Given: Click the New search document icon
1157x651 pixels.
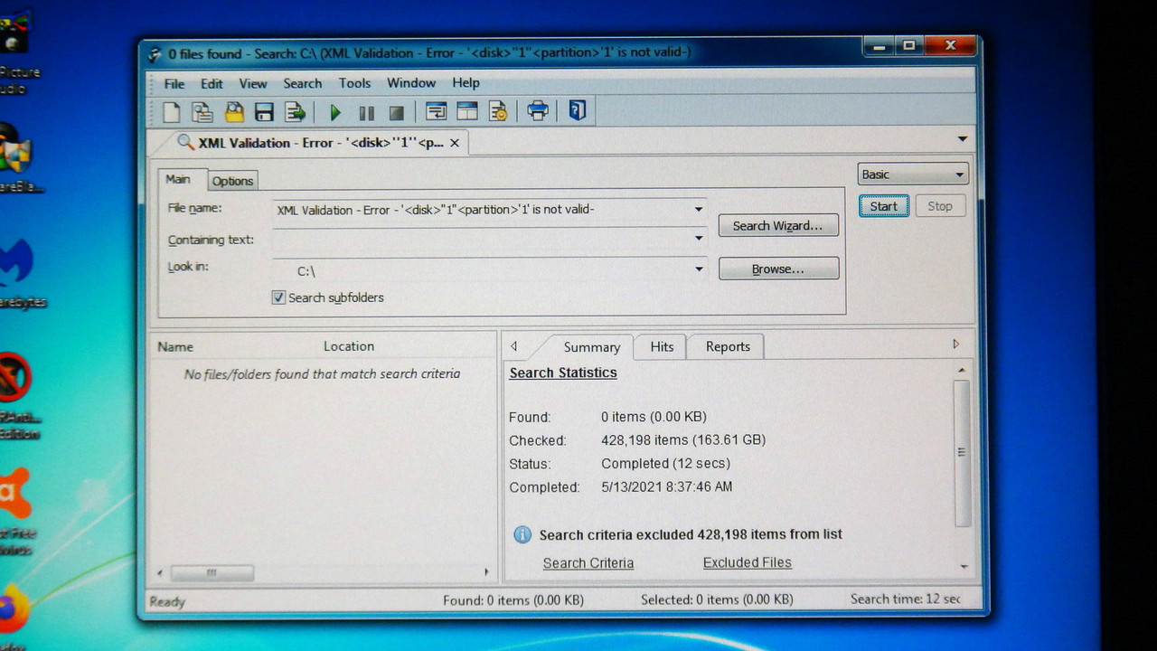Looking at the screenshot, I should (172, 112).
